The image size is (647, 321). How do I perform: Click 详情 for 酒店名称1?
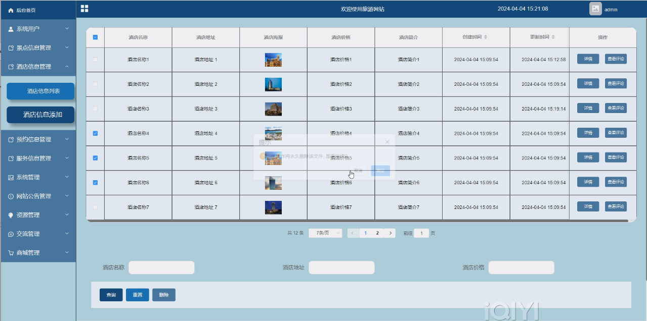coord(588,59)
